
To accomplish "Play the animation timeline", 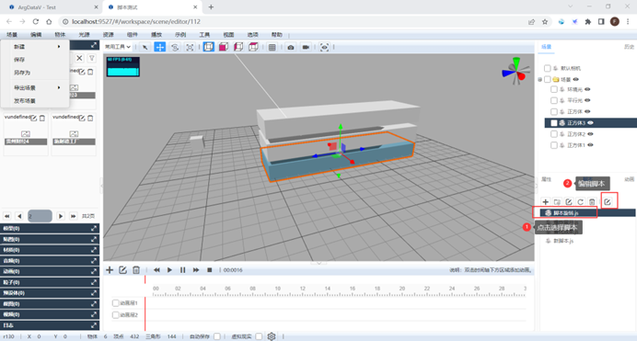I will 169,270.
